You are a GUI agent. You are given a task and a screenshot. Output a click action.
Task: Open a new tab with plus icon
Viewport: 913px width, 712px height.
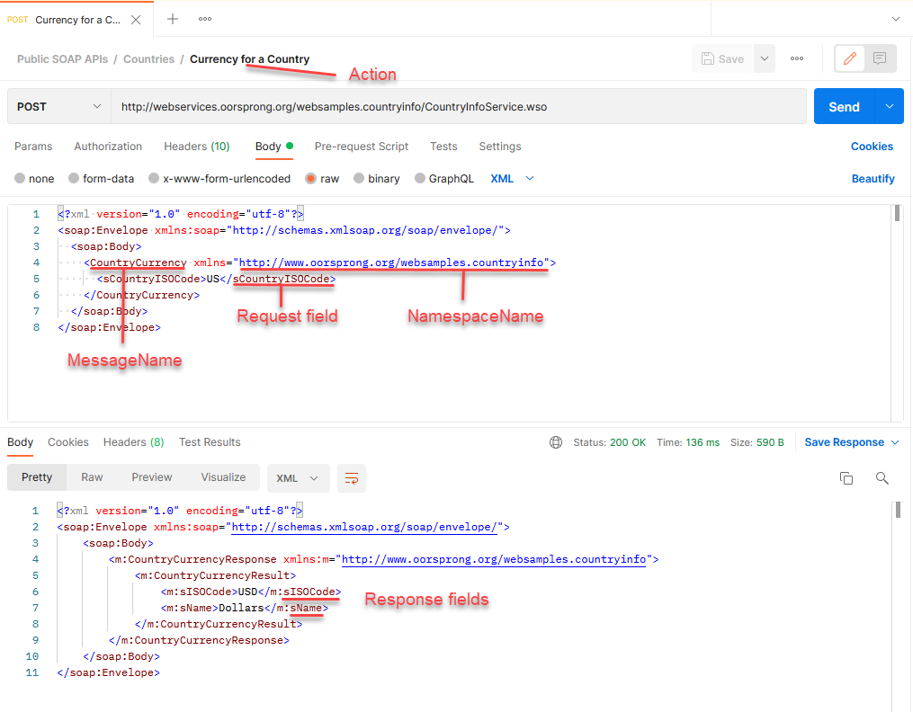[x=173, y=19]
